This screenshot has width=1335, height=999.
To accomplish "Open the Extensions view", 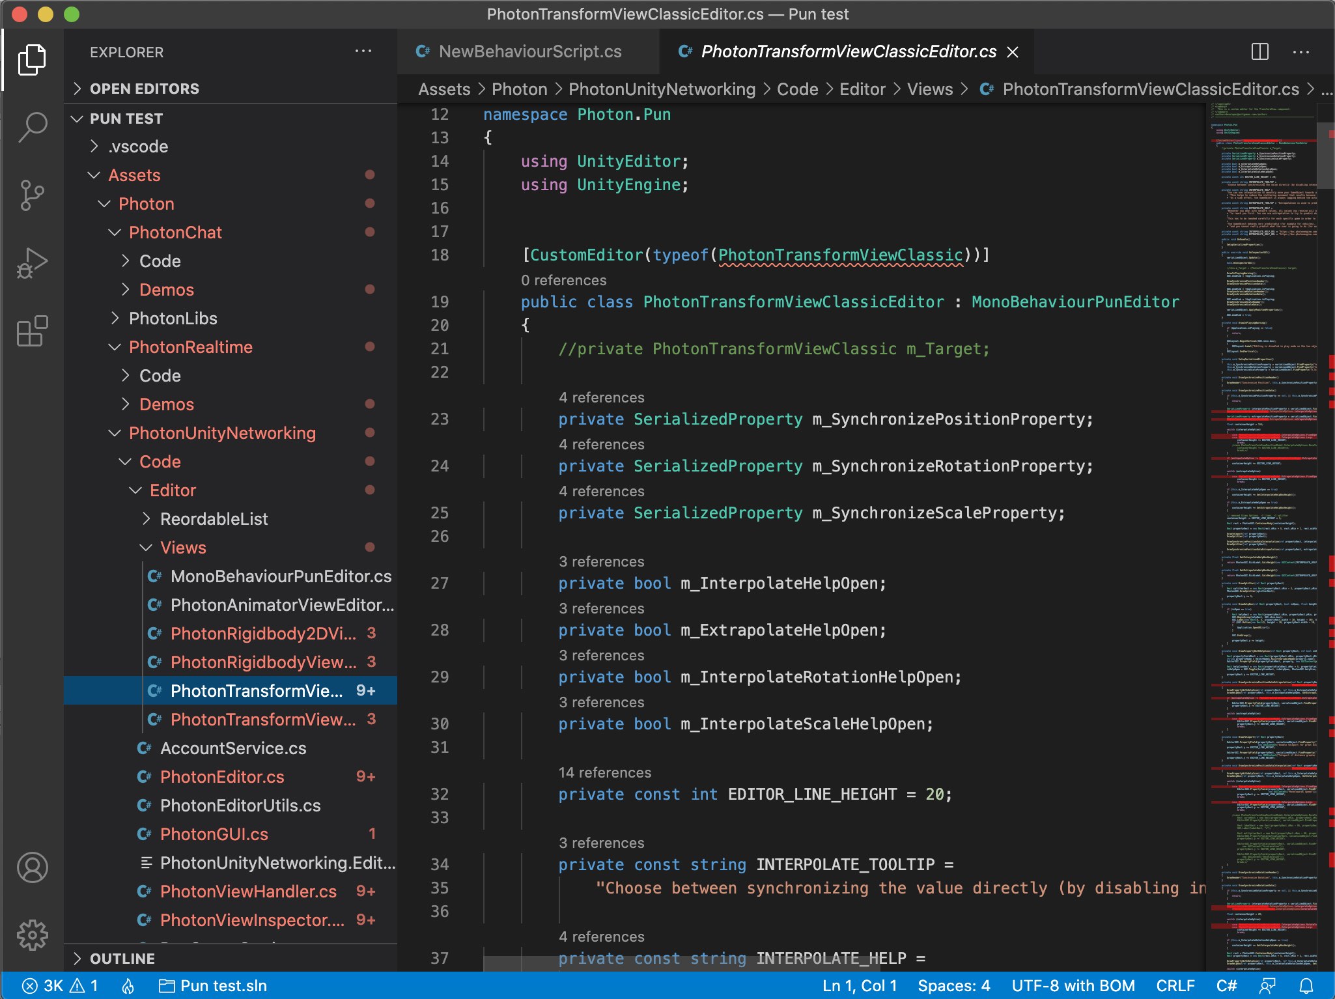I will pyautogui.click(x=32, y=331).
